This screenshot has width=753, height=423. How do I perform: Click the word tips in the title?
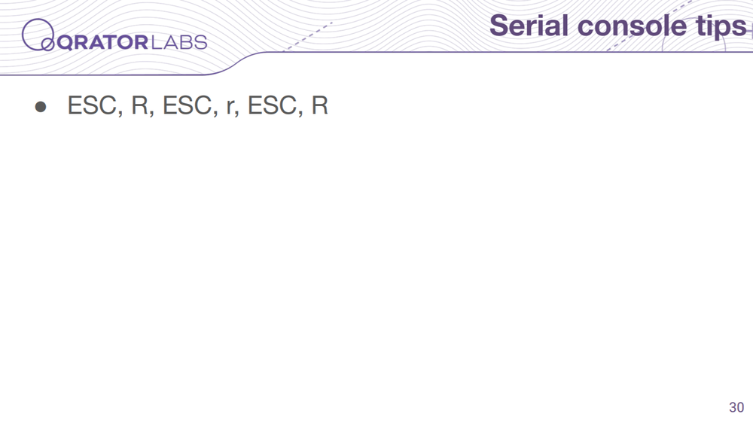(721, 27)
